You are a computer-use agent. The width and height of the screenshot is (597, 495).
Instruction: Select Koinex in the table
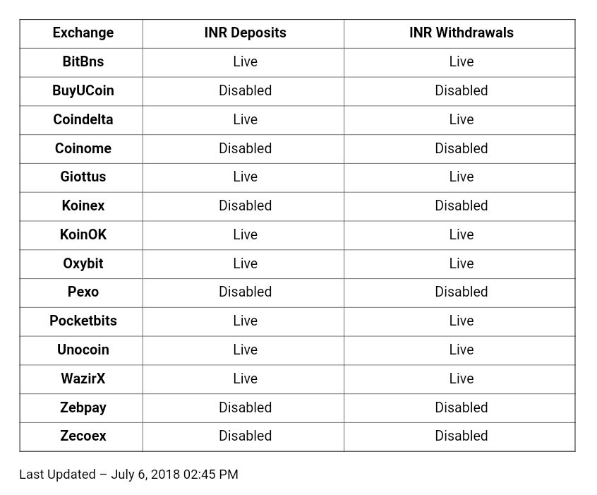click(83, 205)
